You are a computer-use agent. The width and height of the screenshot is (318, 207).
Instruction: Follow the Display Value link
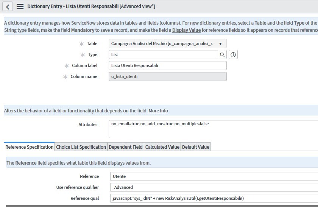186,30
